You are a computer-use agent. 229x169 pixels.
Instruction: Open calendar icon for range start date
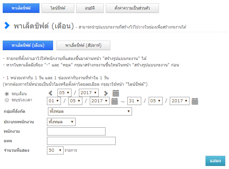(x=115, y=101)
